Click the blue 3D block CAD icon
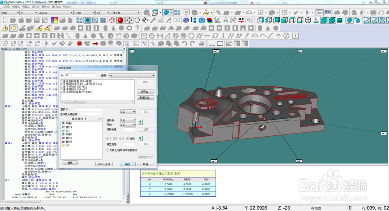This screenshot has width=389, height=211. [186, 20]
